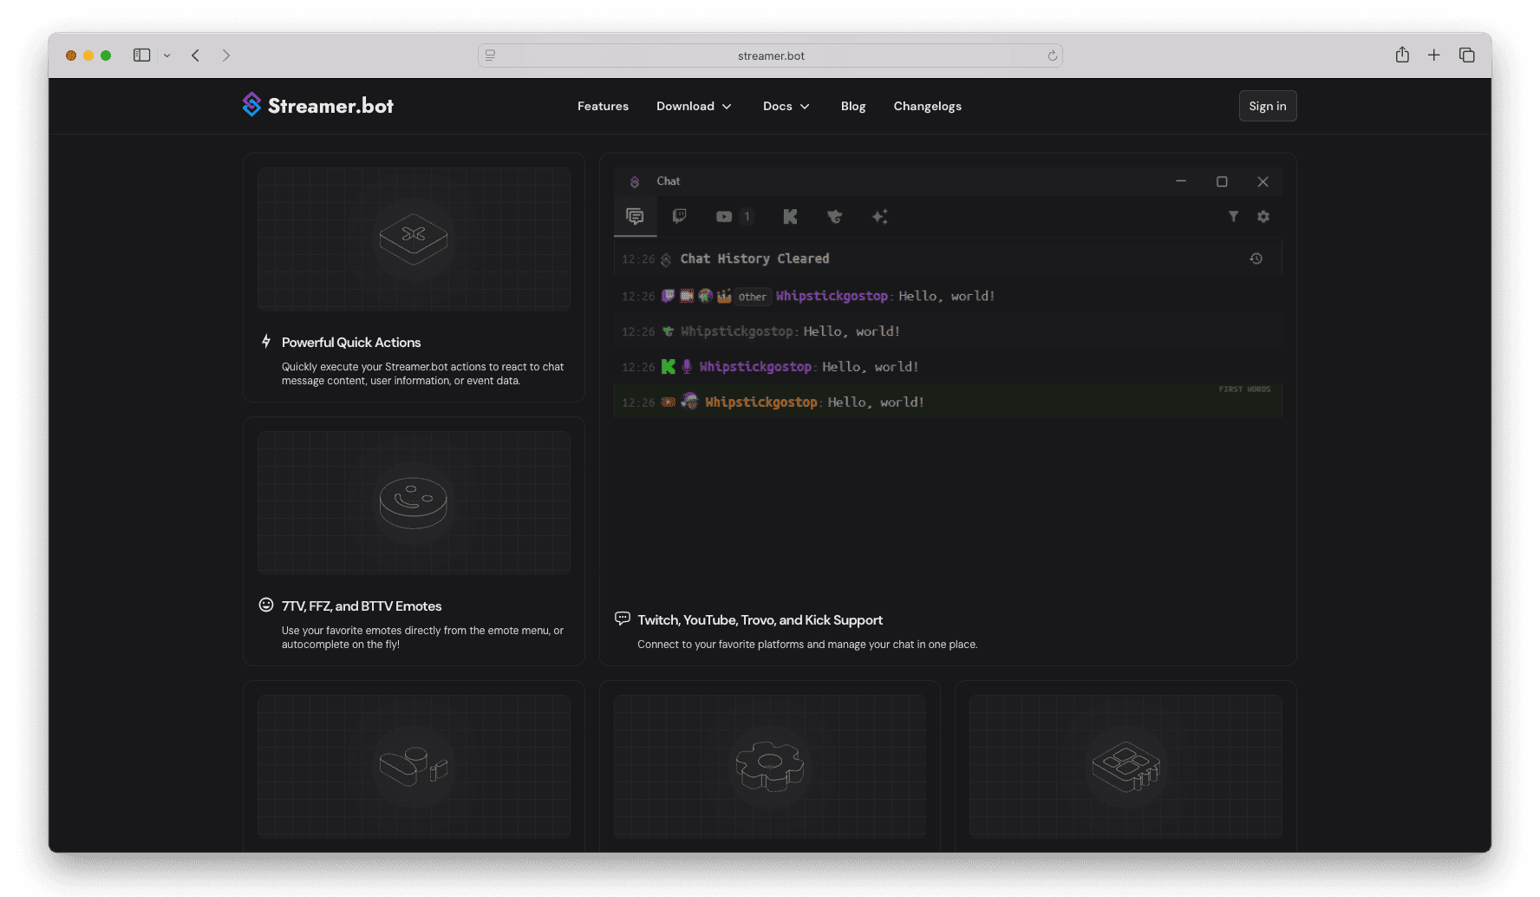Image resolution: width=1540 pixels, height=897 pixels.
Task: Click the emotes smiley card illustration
Action: tap(414, 502)
